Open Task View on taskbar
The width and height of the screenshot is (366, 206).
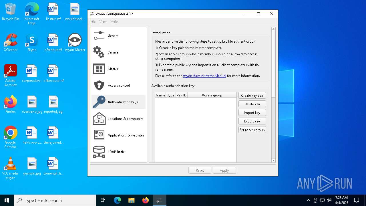[103, 200]
